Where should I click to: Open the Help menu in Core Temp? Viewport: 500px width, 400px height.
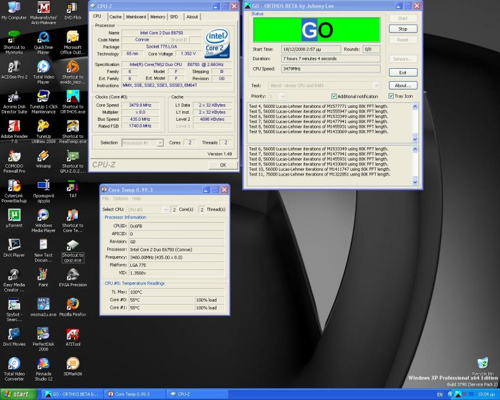click(x=136, y=199)
